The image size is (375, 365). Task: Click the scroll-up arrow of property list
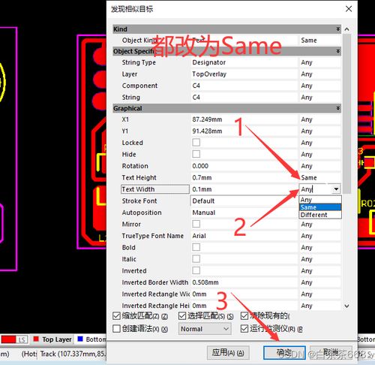pyautogui.click(x=346, y=29)
